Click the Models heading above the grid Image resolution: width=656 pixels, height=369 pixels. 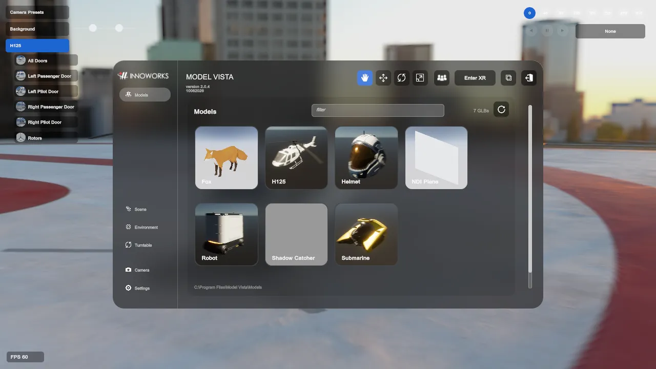(x=205, y=112)
